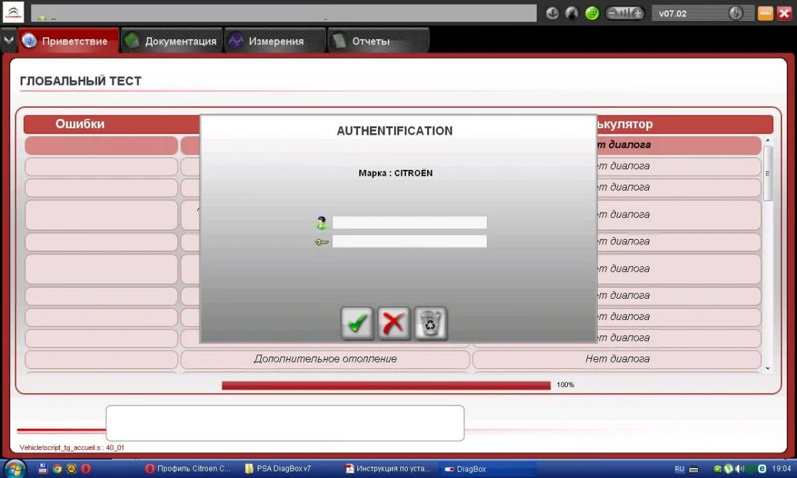Launch Opera from quick launch

86,469
